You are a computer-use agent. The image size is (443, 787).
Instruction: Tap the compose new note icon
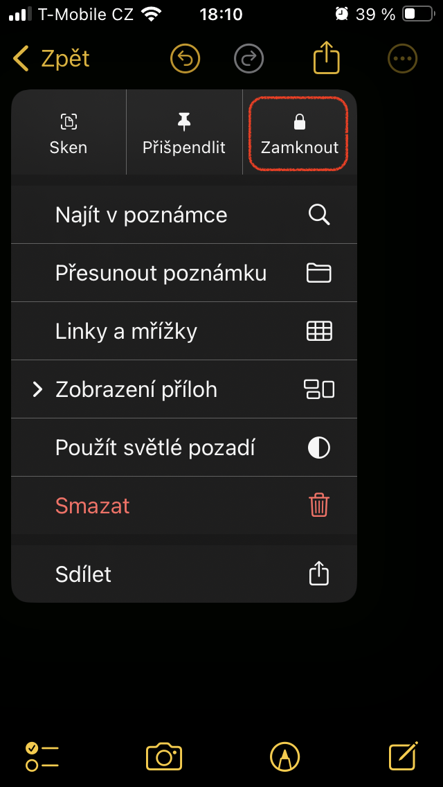(x=403, y=756)
